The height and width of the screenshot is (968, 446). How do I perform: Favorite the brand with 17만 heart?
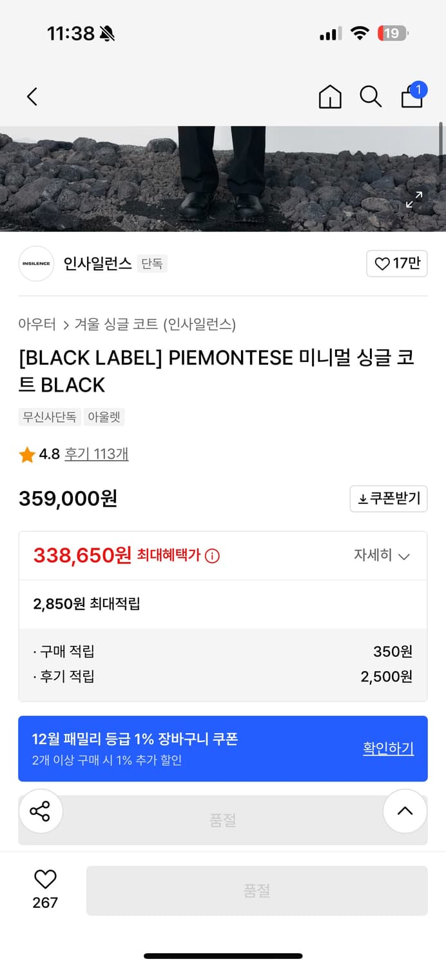click(396, 263)
